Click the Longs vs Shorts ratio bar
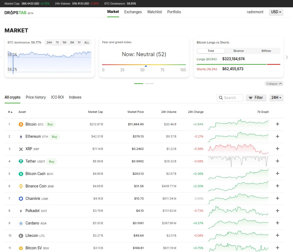 tap(238, 64)
